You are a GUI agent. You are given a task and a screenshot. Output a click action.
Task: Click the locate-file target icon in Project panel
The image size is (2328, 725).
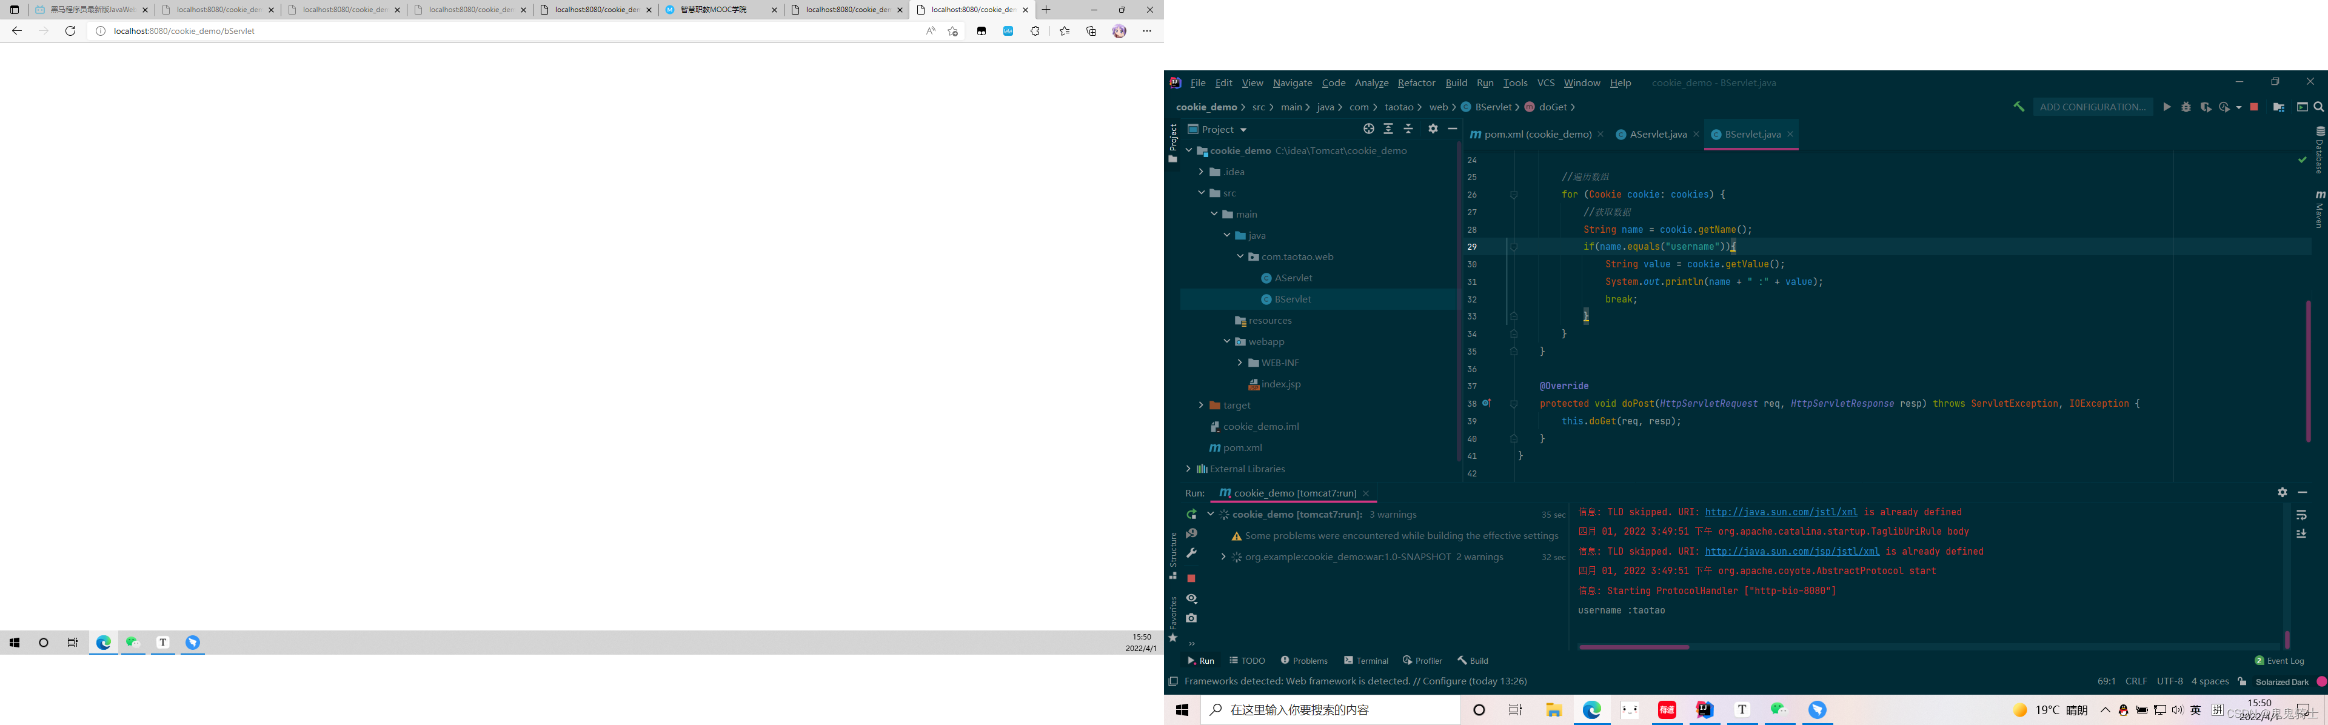coord(1368,129)
